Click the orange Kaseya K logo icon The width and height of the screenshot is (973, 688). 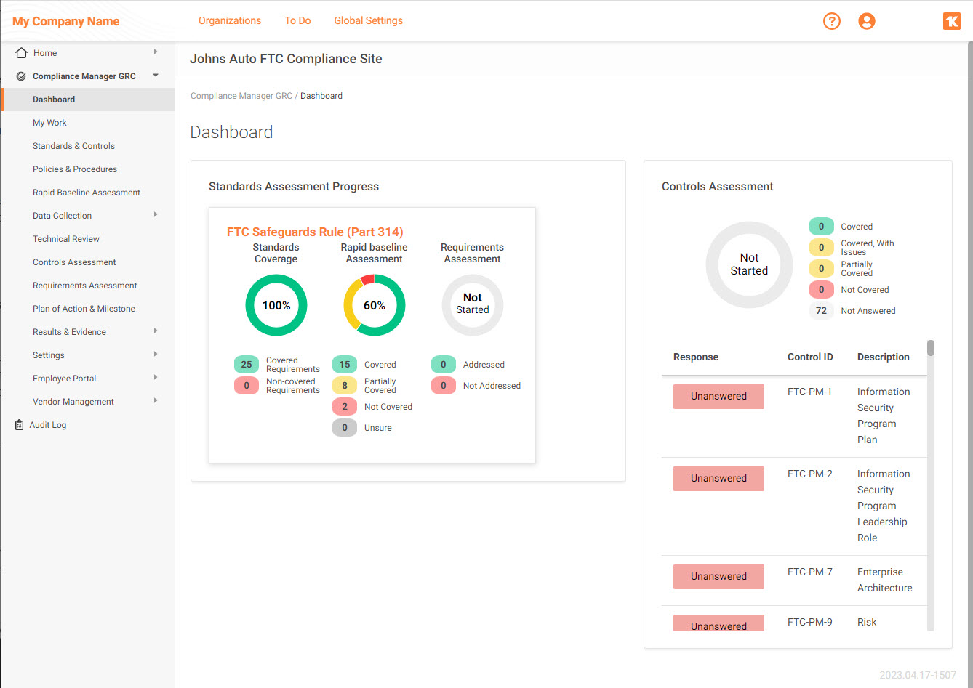[951, 21]
